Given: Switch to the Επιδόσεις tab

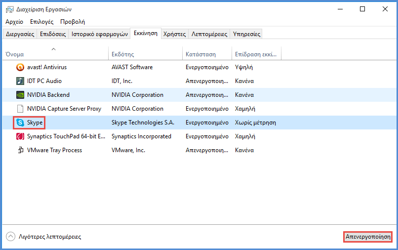Looking at the screenshot, I should [53, 34].
